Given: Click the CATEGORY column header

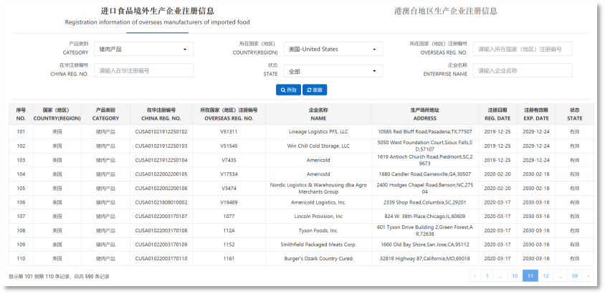Looking at the screenshot, I should pyautogui.click(x=105, y=114).
